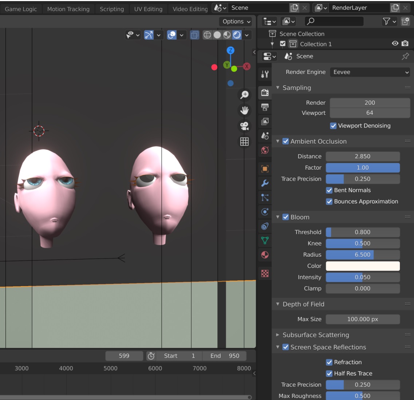Open the Modifiers wrench properties tab
The height and width of the screenshot is (400, 414).
[265, 183]
